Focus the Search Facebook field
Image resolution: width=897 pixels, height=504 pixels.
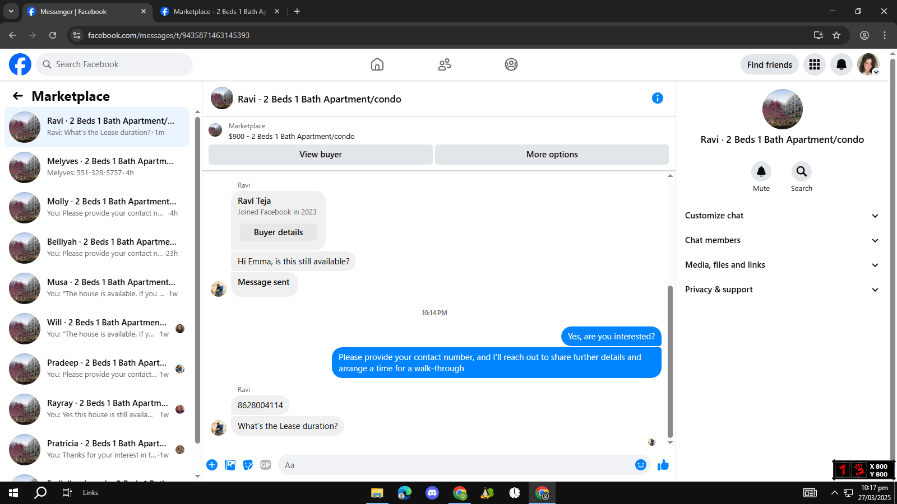114,64
